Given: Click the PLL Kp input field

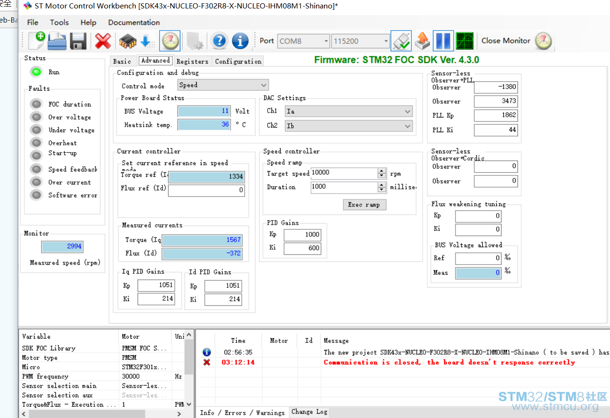Looking at the screenshot, I should coord(496,115).
